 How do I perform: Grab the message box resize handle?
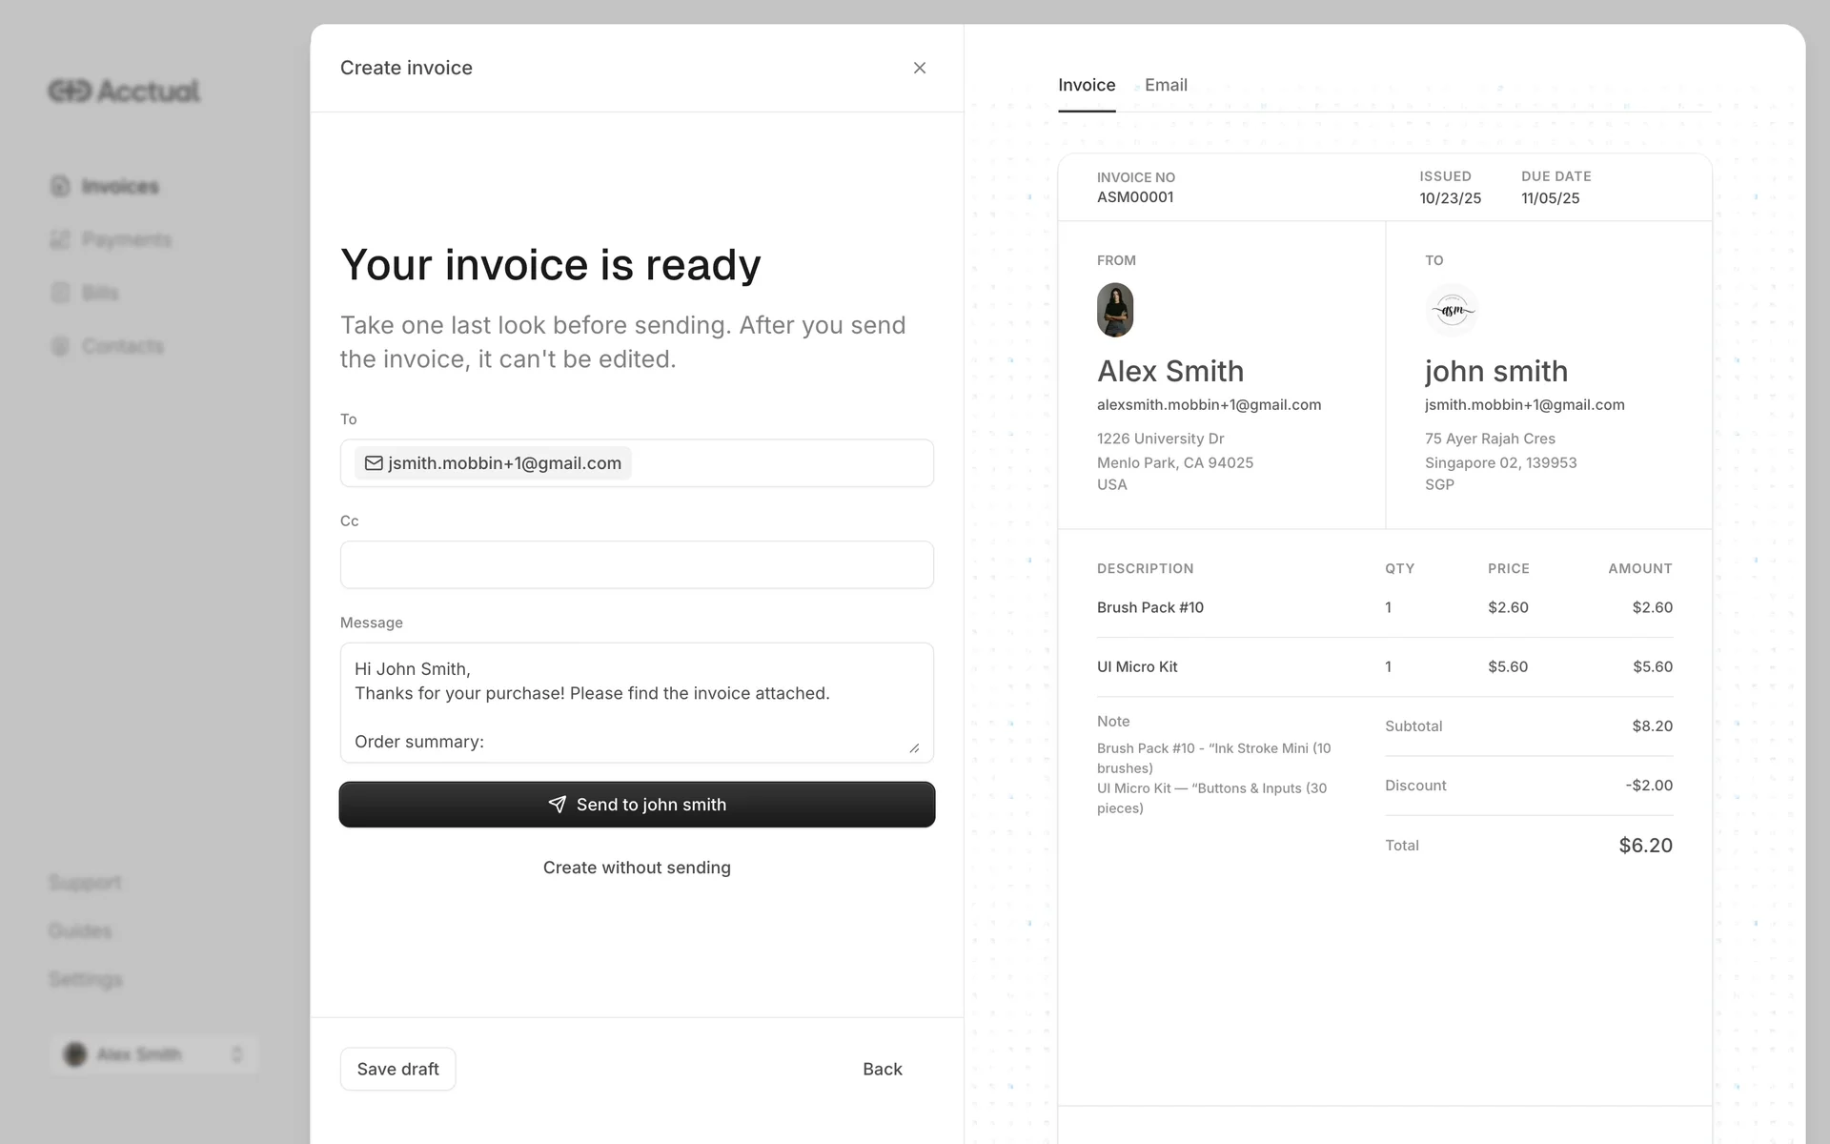pyautogui.click(x=914, y=748)
